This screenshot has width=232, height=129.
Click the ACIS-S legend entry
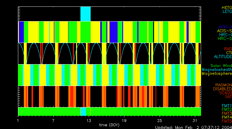[x=224, y=31]
